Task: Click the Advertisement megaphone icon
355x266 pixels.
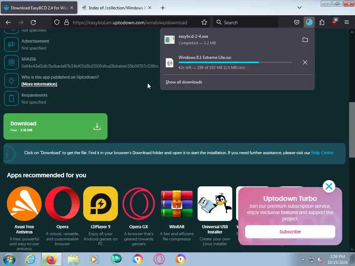Action: [x=11, y=44]
